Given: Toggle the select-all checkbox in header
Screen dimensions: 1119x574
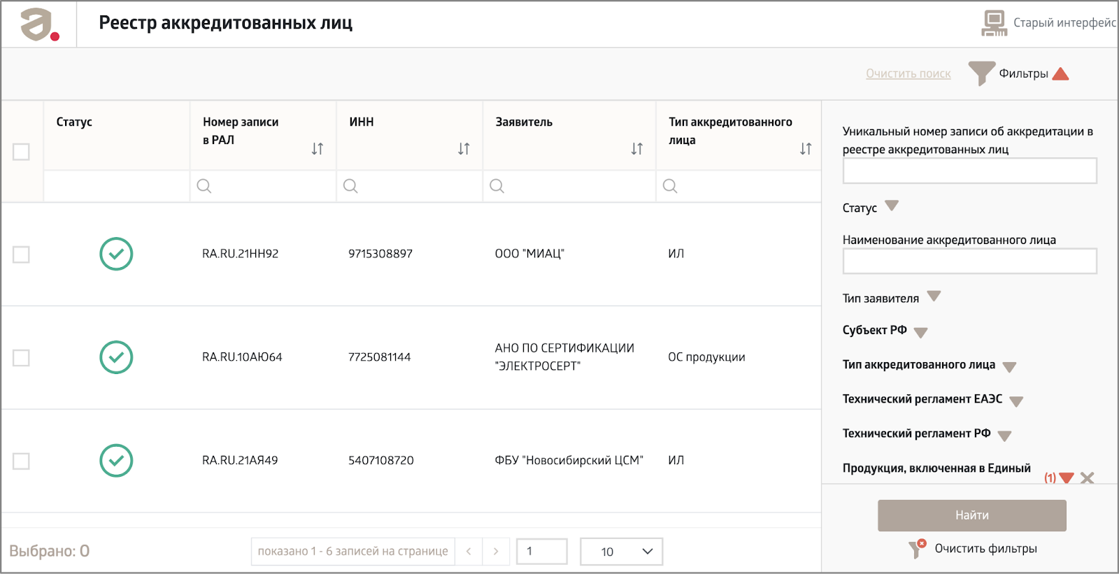Looking at the screenshot, I should (22, 152).
